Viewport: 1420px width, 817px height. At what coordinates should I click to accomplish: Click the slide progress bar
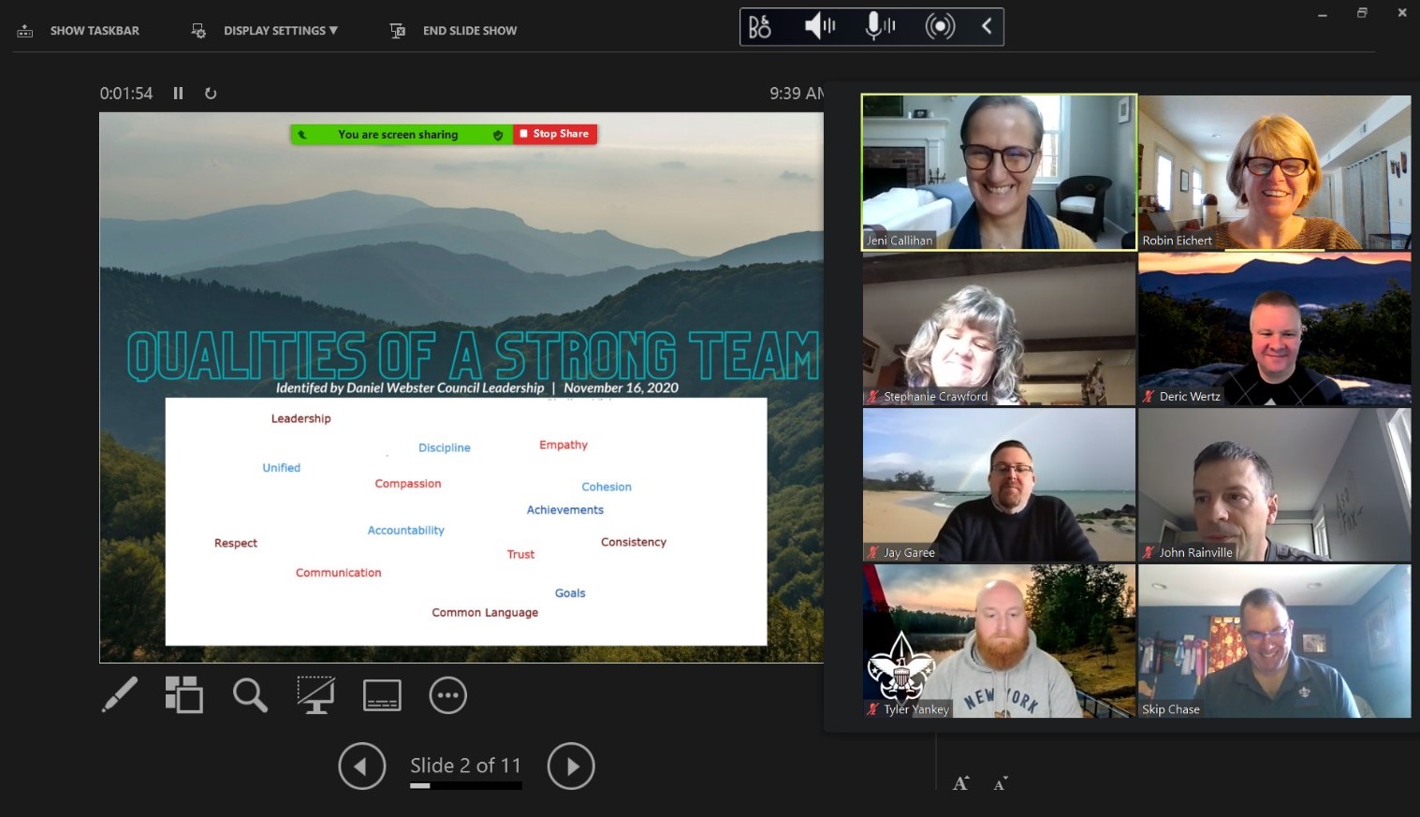click(x=466, y=786)
